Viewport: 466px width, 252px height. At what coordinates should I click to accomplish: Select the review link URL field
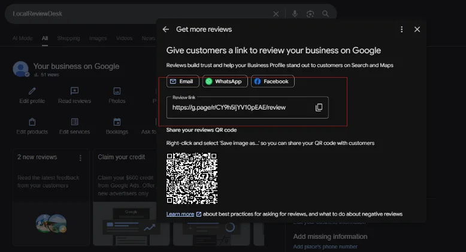tap(247, 107)
